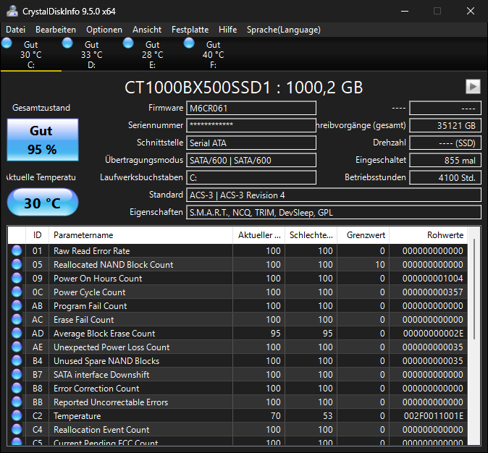Click the 30 °C temperature button
Viewport: 488px width, 453px height.
click(42, 203)
